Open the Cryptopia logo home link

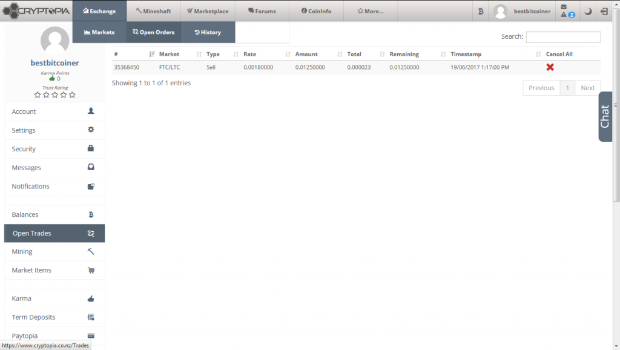36,11
